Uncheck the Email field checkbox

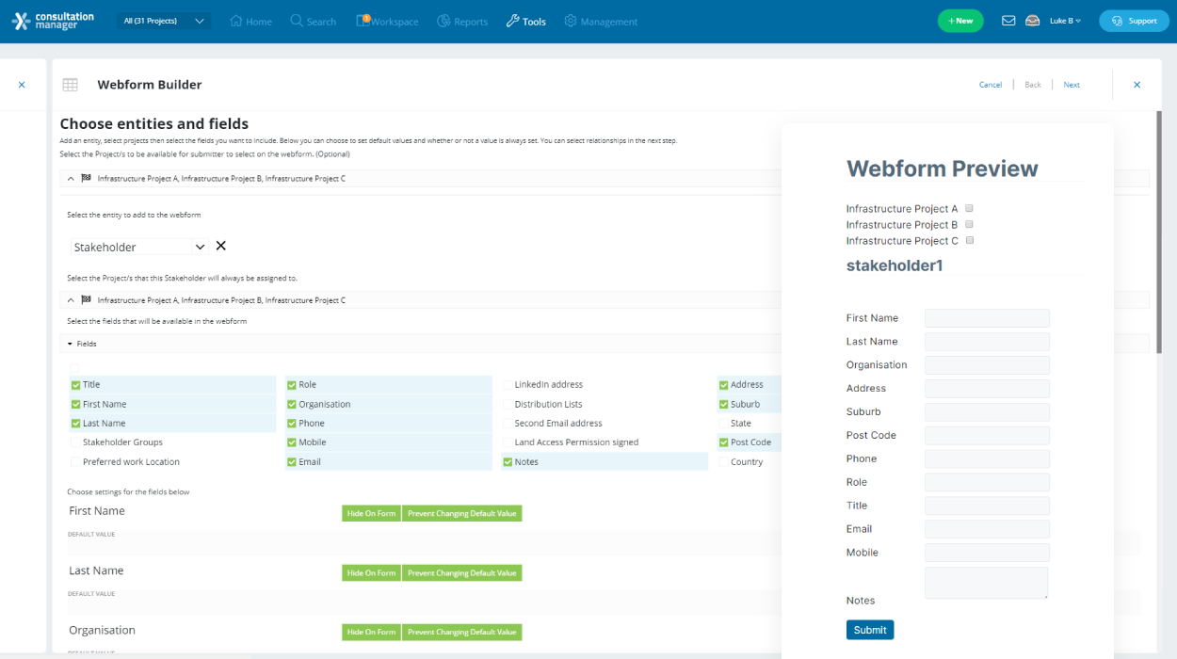292,462
